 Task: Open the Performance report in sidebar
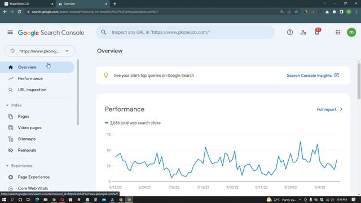click(37, 78)
